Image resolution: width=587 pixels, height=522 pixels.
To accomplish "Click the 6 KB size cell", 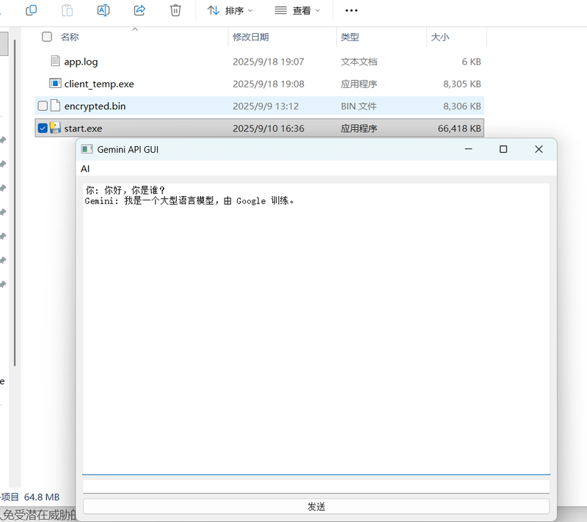I will coord(471,62).
